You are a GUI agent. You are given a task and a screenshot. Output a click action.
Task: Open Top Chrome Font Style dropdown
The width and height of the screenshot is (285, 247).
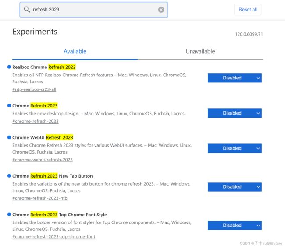click(235, 226)
